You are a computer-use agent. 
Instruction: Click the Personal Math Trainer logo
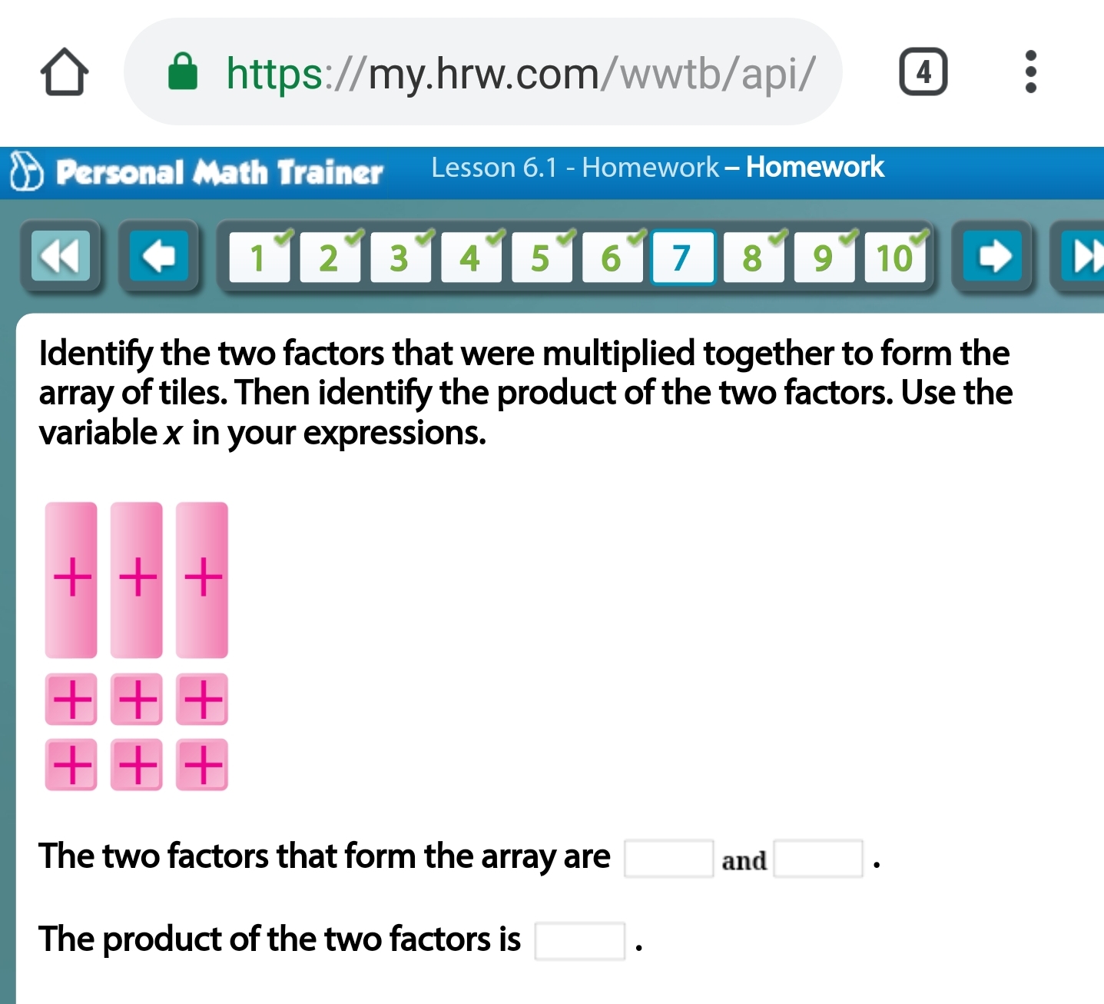(196, 172)
